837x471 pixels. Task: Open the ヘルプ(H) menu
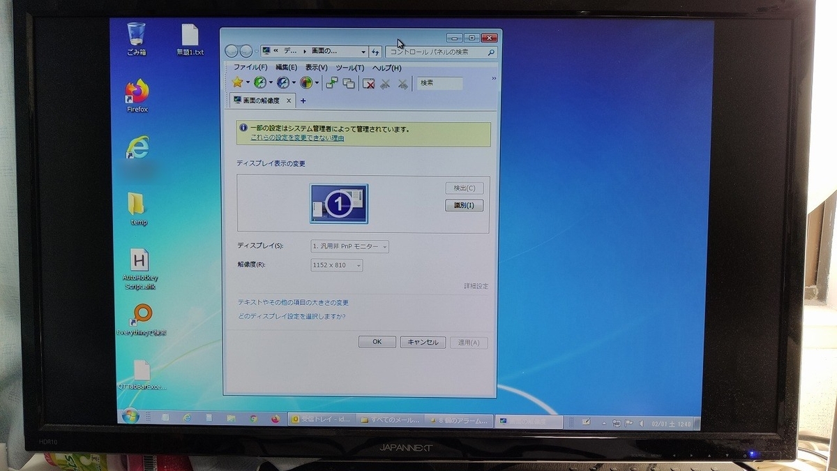pos(386,68)
